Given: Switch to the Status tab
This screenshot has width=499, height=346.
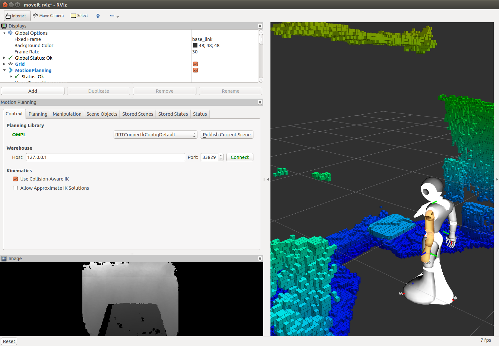Looking at the screenshot, I should point(200,114).
